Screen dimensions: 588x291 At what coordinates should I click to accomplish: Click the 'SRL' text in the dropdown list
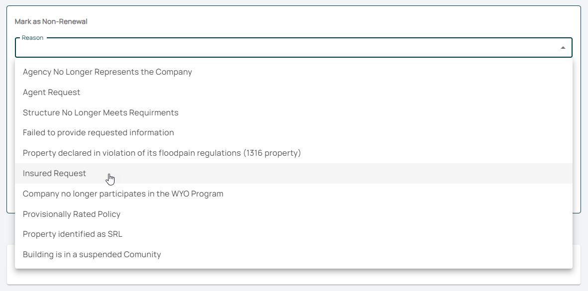[x=115, y=234]
